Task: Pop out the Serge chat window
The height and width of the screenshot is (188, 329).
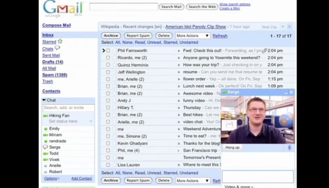Action: coord(285,92)
